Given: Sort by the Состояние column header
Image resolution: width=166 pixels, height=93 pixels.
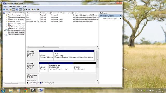Looking at the screenshot, I should click(86, 13).
